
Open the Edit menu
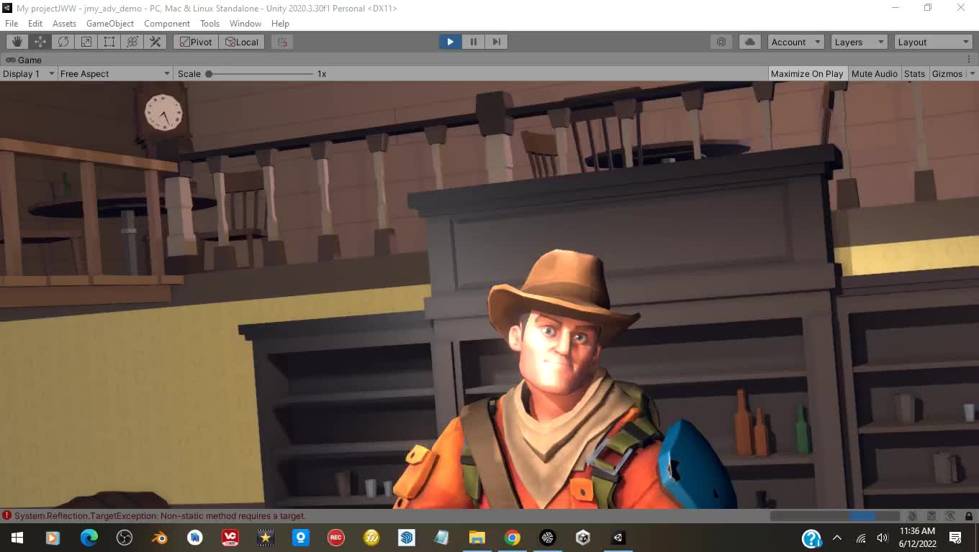35,23
